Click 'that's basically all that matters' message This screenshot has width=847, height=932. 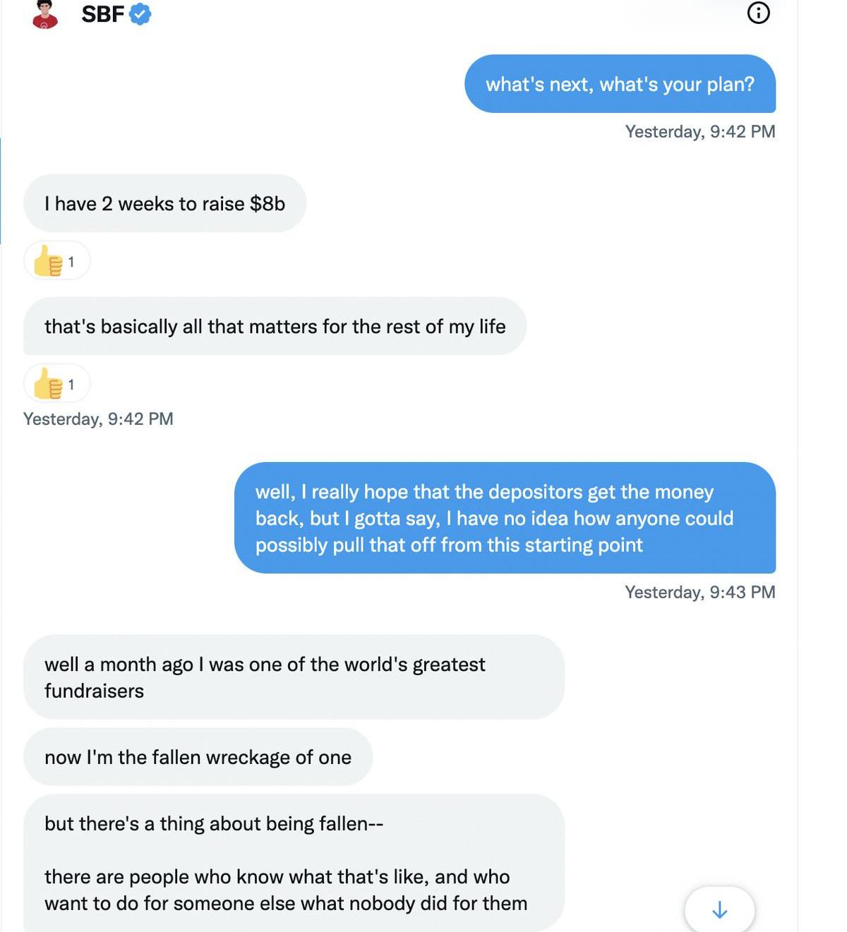[x=275, y=326]
